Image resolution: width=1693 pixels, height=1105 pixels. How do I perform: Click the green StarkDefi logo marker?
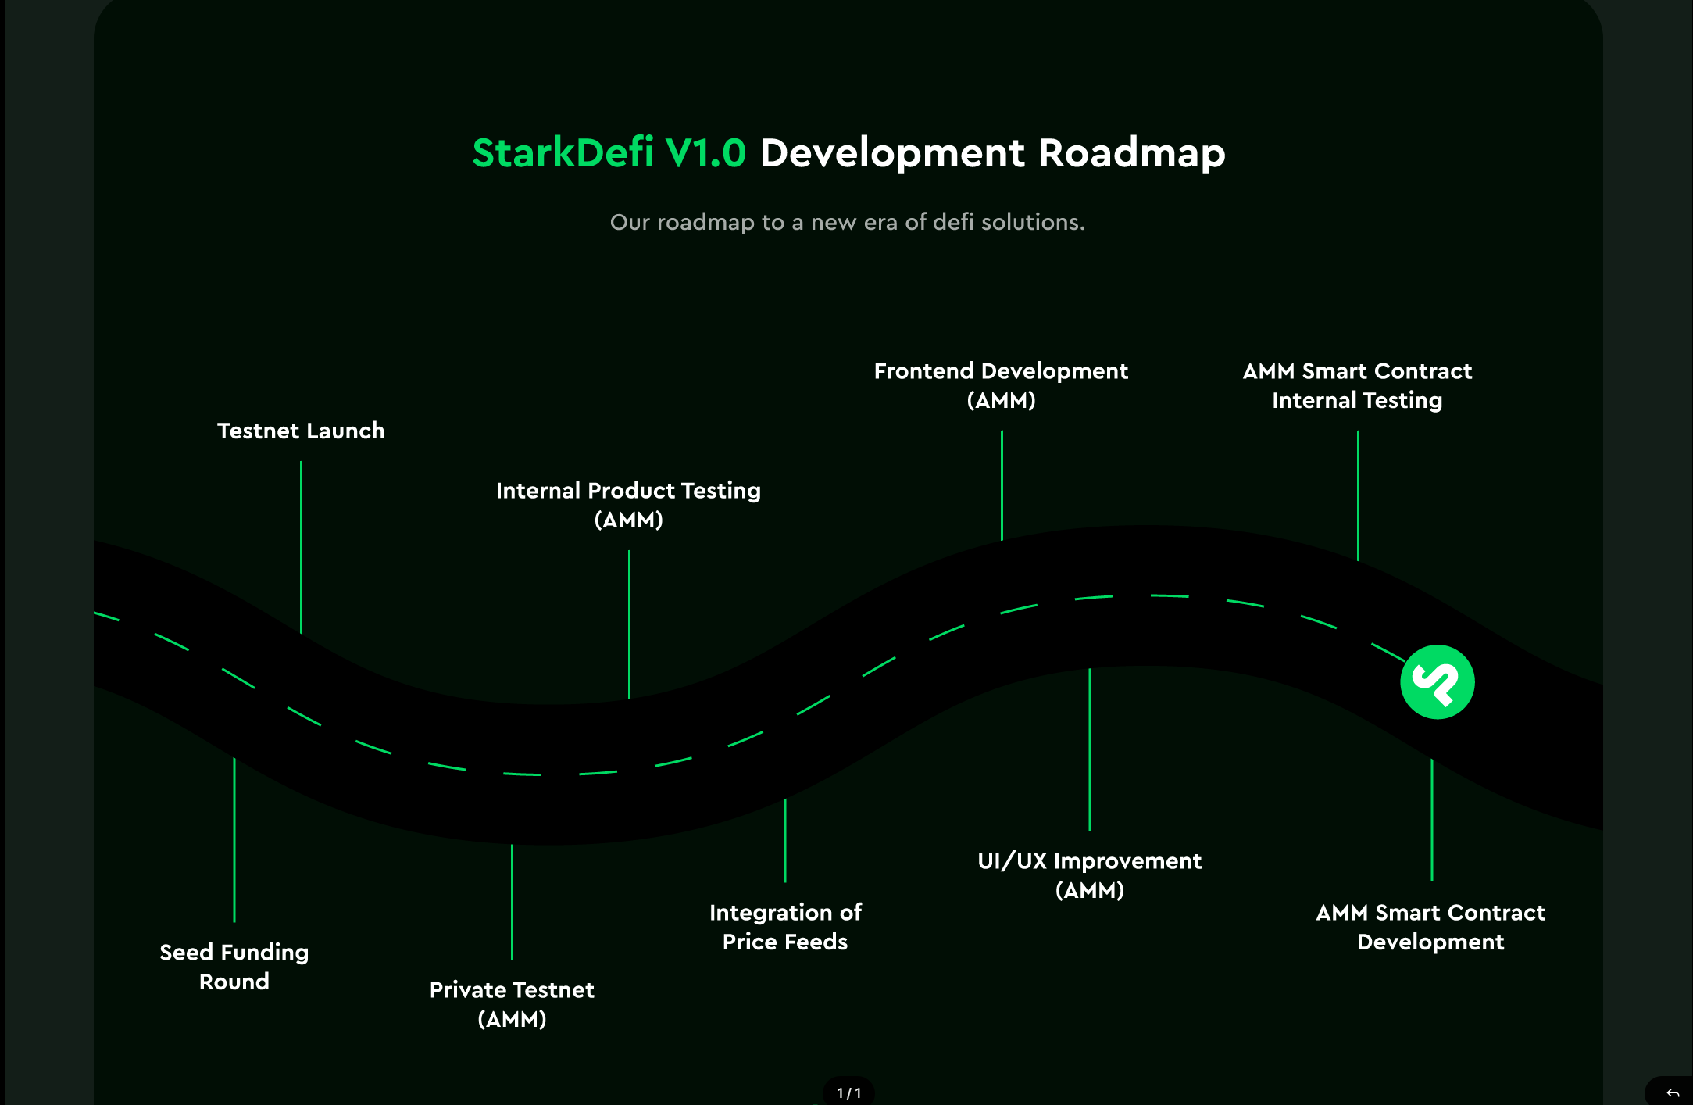pos(1437,681)
